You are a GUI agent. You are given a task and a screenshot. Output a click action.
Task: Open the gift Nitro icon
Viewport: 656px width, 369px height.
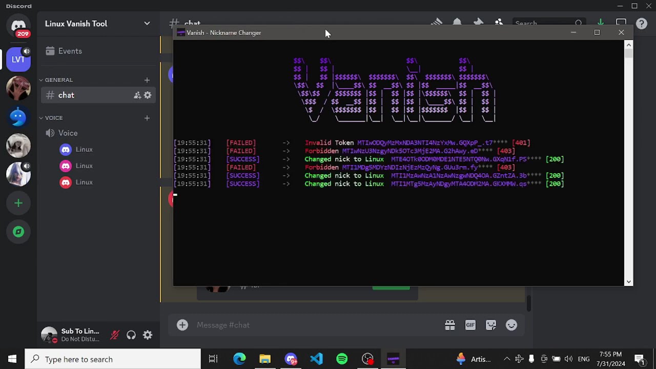450,325
